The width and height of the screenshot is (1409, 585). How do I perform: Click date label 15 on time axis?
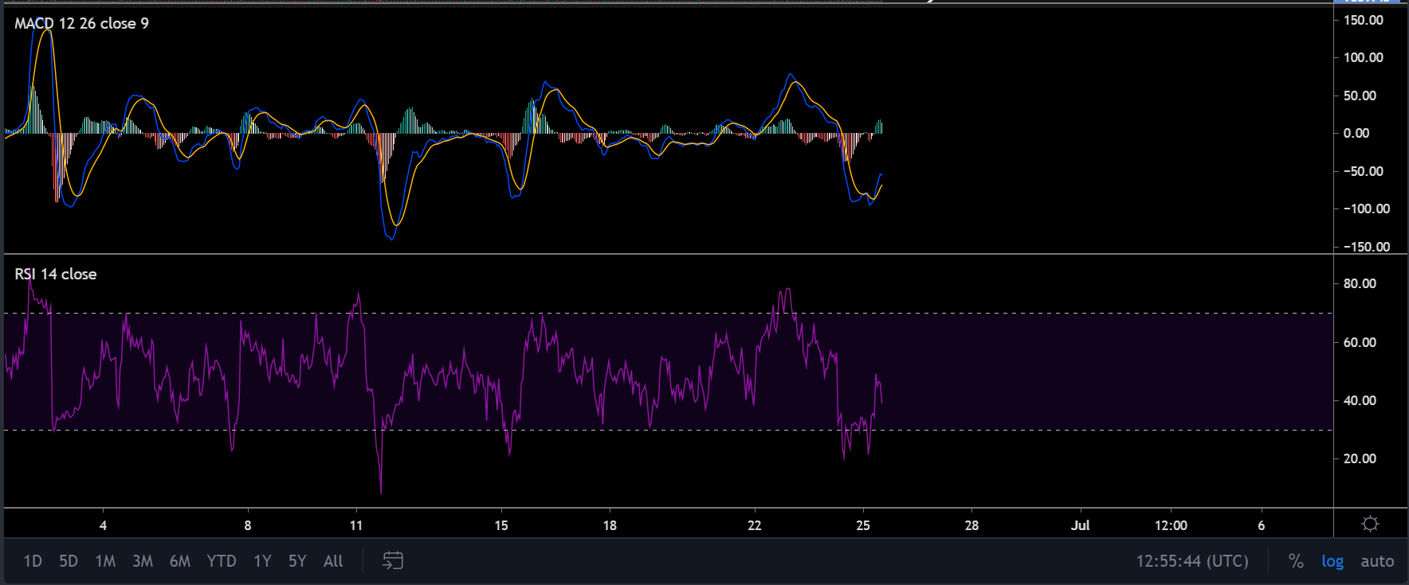(501, 525)
